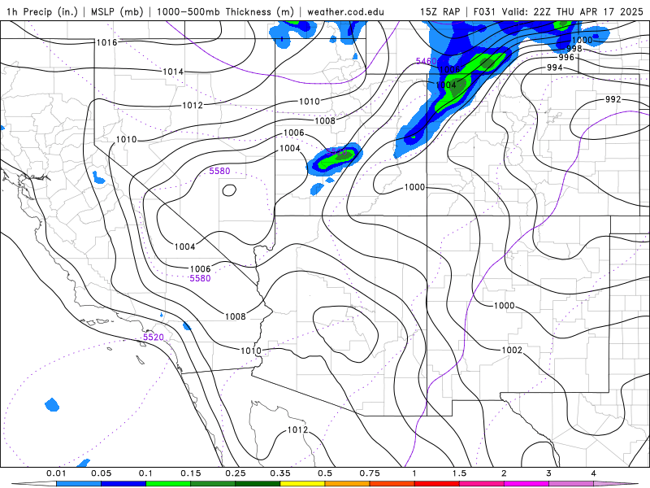Click the 1002 isobar label
The height and width of the screenshot is (488, 650).
(x=512, y=350)
